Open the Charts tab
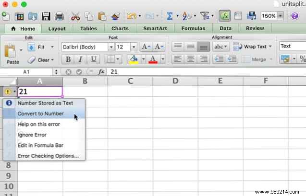The height and width of the screenshot is (196, 306). 120,29
